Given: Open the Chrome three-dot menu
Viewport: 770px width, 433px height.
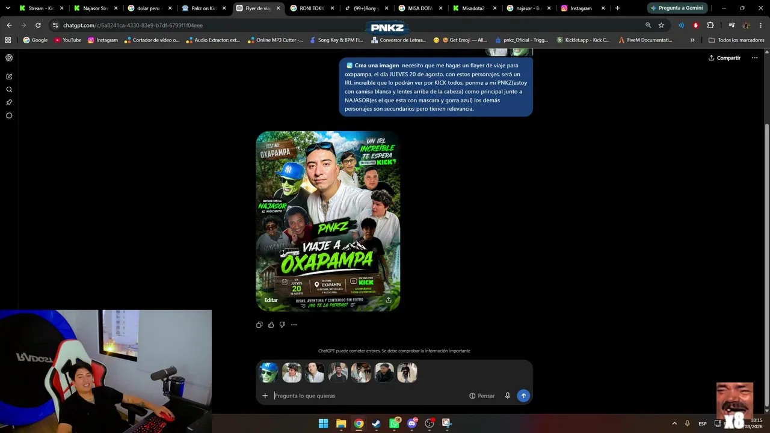Looking at the screenshot, I should [761, 25].
